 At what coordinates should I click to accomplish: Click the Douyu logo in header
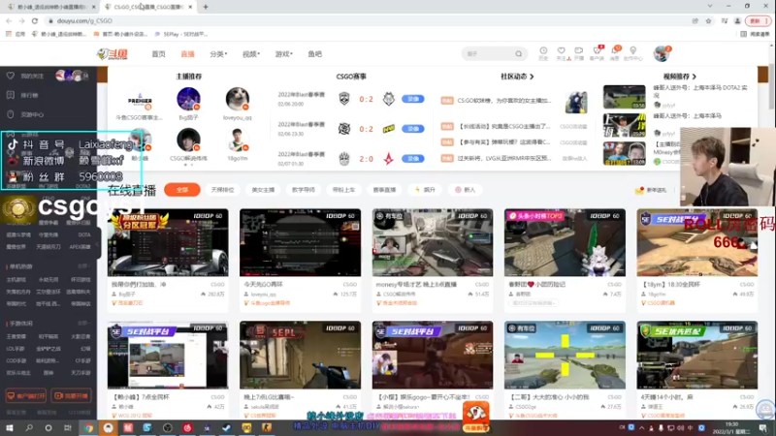(113, 54)
